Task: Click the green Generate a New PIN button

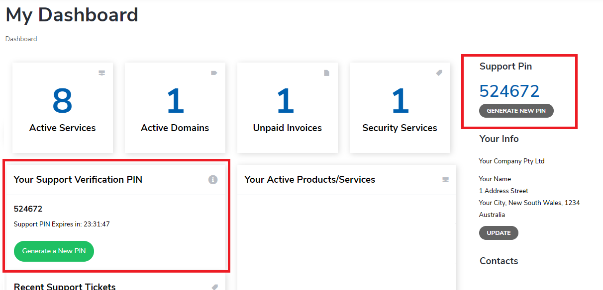Action: pos(54,251)
